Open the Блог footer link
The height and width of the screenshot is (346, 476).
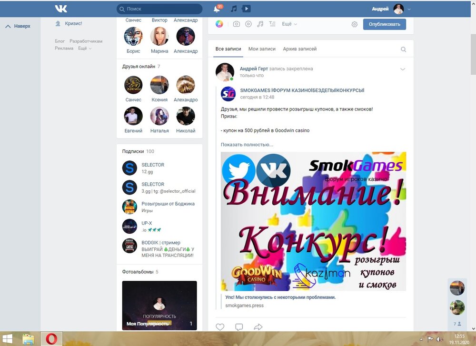pos(60,41)
